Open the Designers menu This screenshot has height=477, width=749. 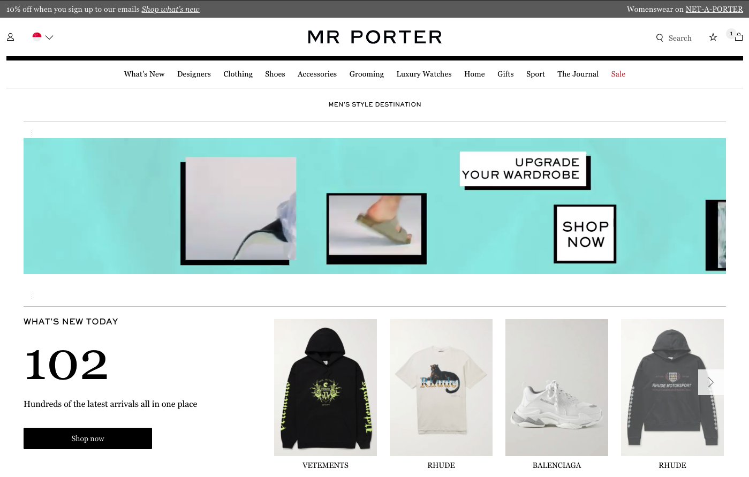point(194,74)
